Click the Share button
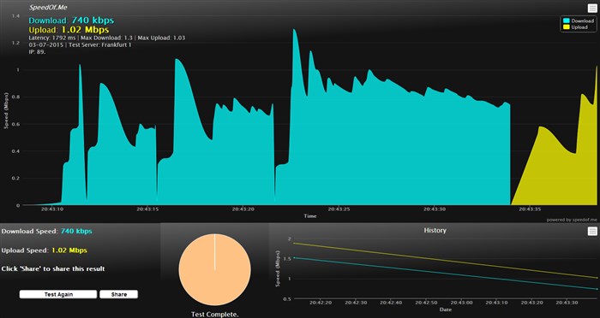This screenshot has height=318, width=600. (118, 294)
